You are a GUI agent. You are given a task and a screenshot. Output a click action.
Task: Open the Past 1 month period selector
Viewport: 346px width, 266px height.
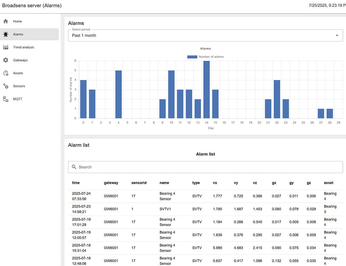pyautogui.click(x=201, y=36)
